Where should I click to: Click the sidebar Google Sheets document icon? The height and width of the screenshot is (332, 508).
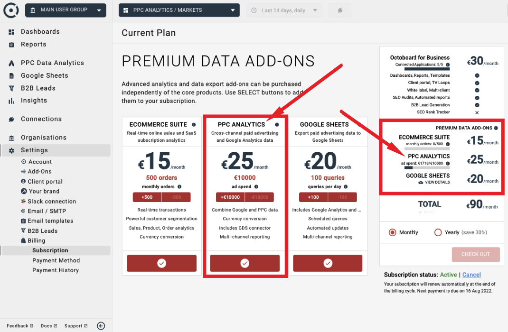tap(12, 76)
